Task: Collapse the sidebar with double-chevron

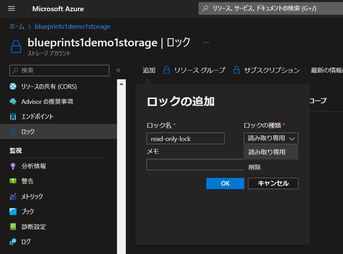Action: (x=118, y=70)
